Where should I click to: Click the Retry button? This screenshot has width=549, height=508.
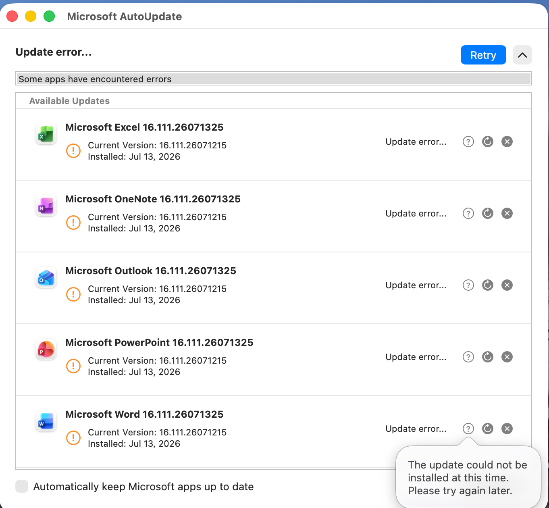(x=483, y=55)
